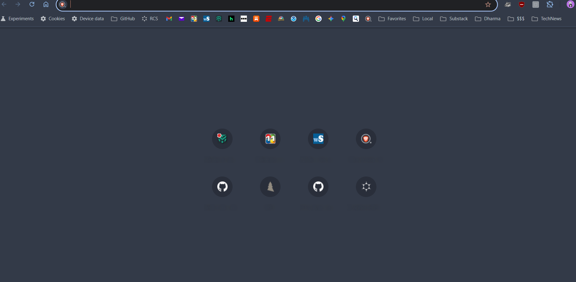Open the Extensions puzzle-piece menu

click(x=550, y=4)
